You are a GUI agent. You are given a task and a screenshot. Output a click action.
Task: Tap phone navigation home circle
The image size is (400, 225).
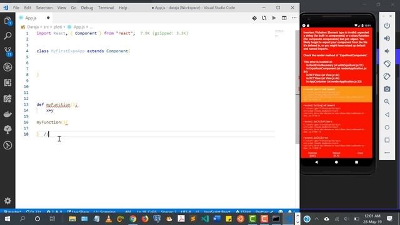coord(336,162)
